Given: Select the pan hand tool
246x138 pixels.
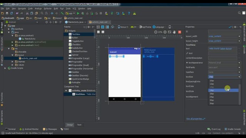Looking at the screenshot, I should coord(174,32).
